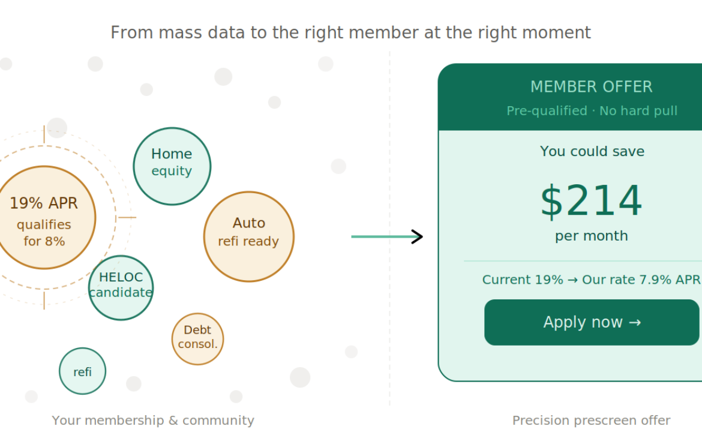The image size is (702, 435).
Task: Click the Precision prescreen offer caption
Action: (591, 421)
